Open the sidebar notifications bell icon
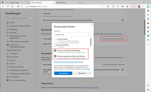Image resolution: width=151 pixels, height=92 pixels. (x=148, y=10)
